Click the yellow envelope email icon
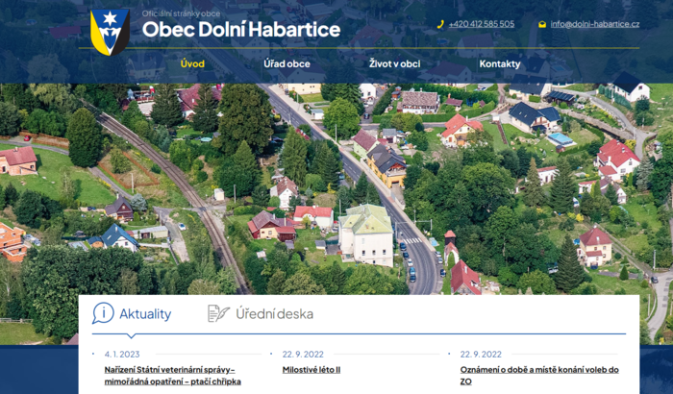Viewport: 673px width, 394px height. pos(542,24)
